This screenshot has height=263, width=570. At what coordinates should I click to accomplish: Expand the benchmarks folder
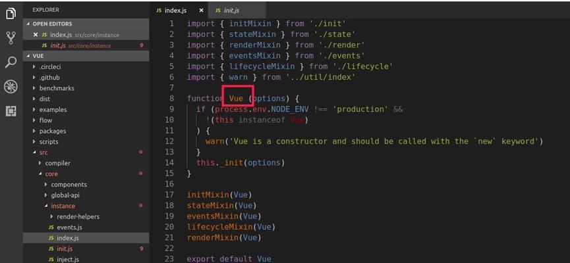pyautogui.click(x=57, y=88)
